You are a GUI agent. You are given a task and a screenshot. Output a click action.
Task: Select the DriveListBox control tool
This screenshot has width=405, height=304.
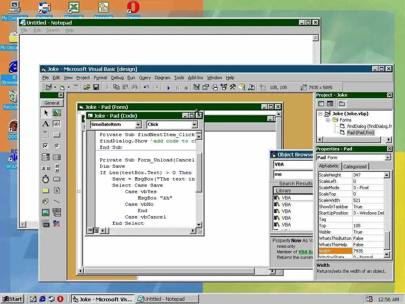pos(57,179)
